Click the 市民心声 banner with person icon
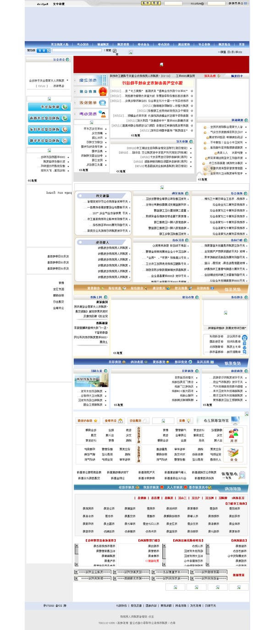The width and height of the screenshot is (275, 630). point(91,114)
